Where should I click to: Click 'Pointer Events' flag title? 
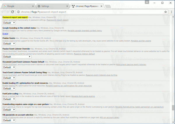(9, 38)
